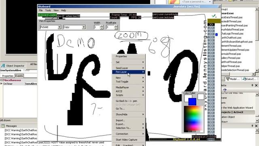The height and width of the screenshot is (146, 259).
Task: Click the OnTimer event value field
Action: point(31,84)
